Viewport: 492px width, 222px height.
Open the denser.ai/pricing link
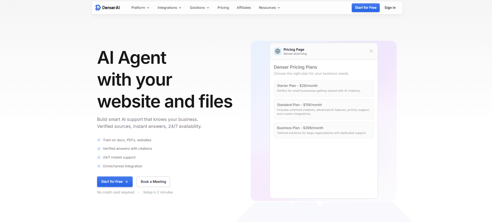tap(295, 54)
